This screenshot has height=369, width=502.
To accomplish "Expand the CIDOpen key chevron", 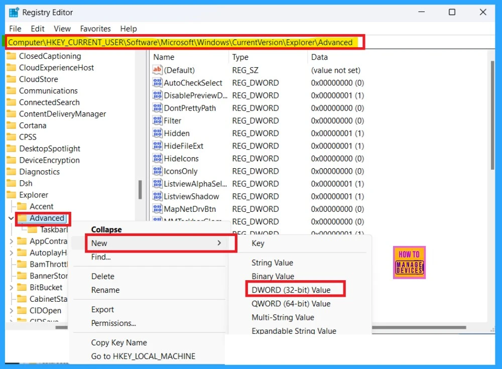I will click(11, 310).
